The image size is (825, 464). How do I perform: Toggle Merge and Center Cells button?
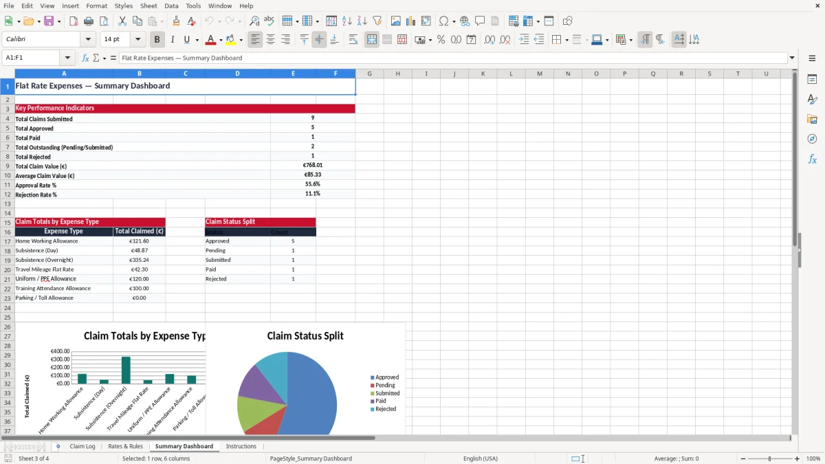(x=372, y=40)
